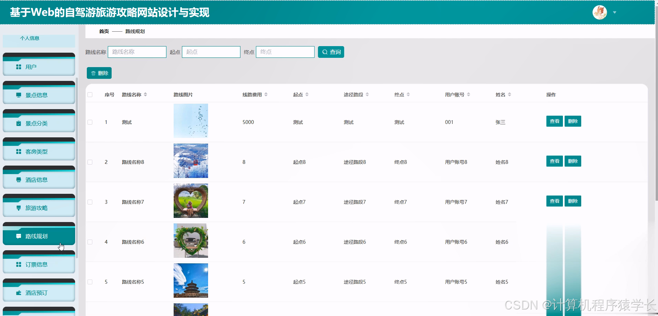This screenshot has height=316, width=658.
Task: Click 删除 button for 路线名称8
Action: (x=573, y=161)
